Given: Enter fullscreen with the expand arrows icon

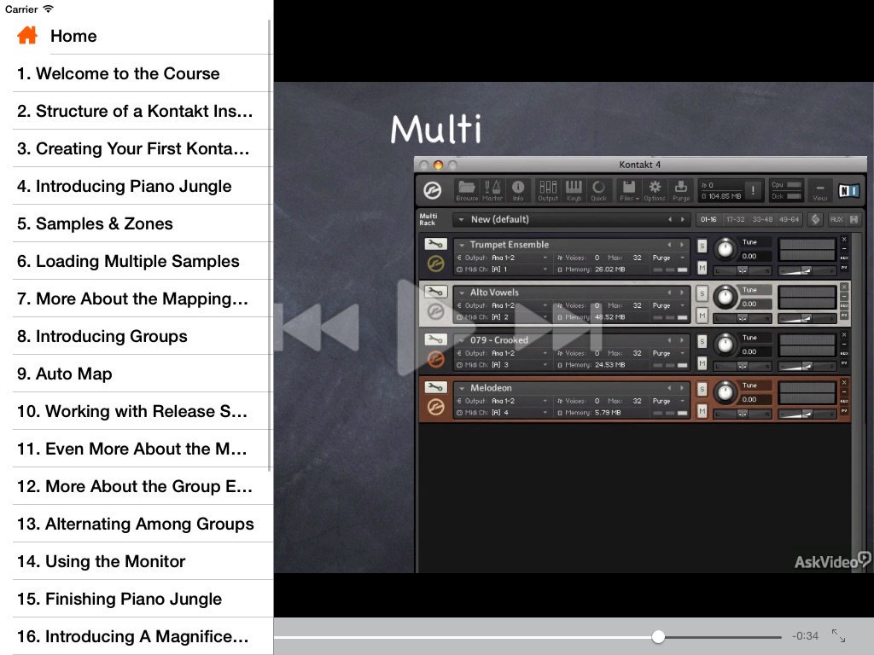Looking at the screenshot, I should point(838,635).
